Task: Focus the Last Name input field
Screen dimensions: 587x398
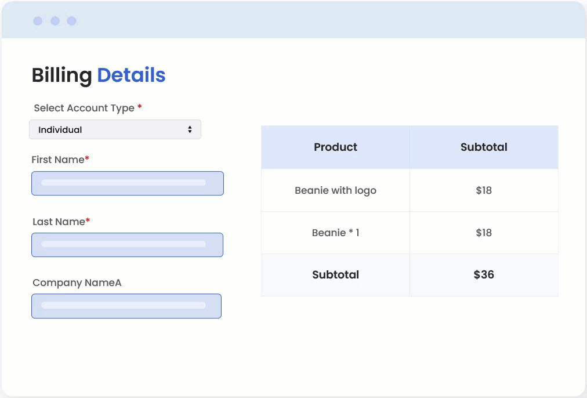Action: pyautogui.click(x=127, y=245)
